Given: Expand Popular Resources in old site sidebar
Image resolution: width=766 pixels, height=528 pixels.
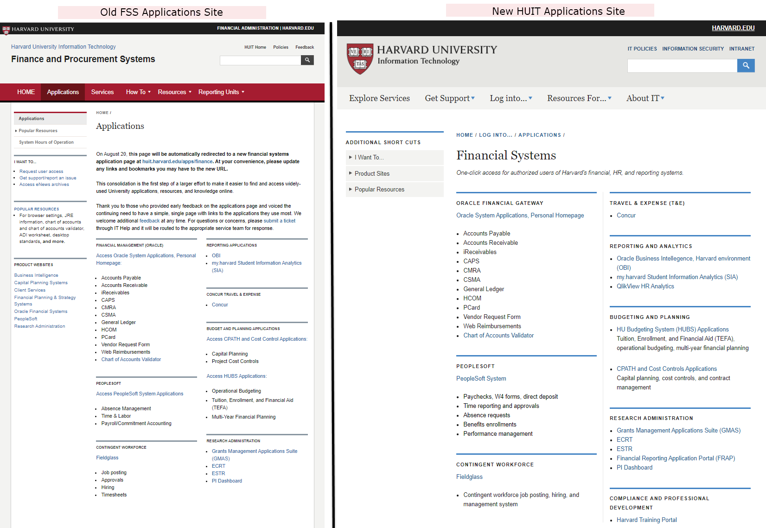Looking at the screenshot, I should pyautogui.click(x=38, y=131).
